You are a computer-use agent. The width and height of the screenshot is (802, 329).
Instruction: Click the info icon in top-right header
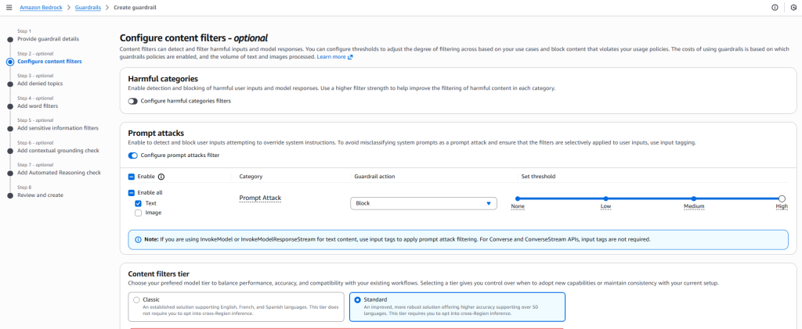coord(775,7)
